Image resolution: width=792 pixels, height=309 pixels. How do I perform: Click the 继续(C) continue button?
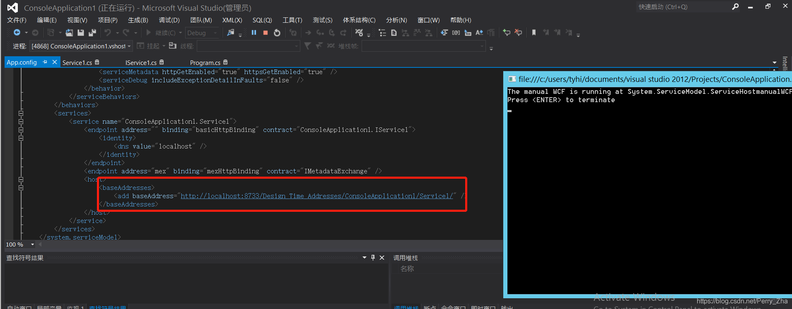point(161,33)
